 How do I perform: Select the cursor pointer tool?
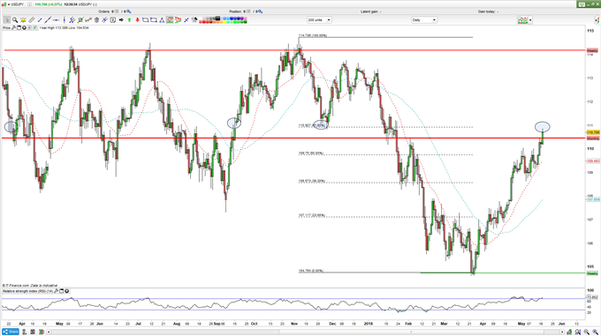tap(6, 20)
